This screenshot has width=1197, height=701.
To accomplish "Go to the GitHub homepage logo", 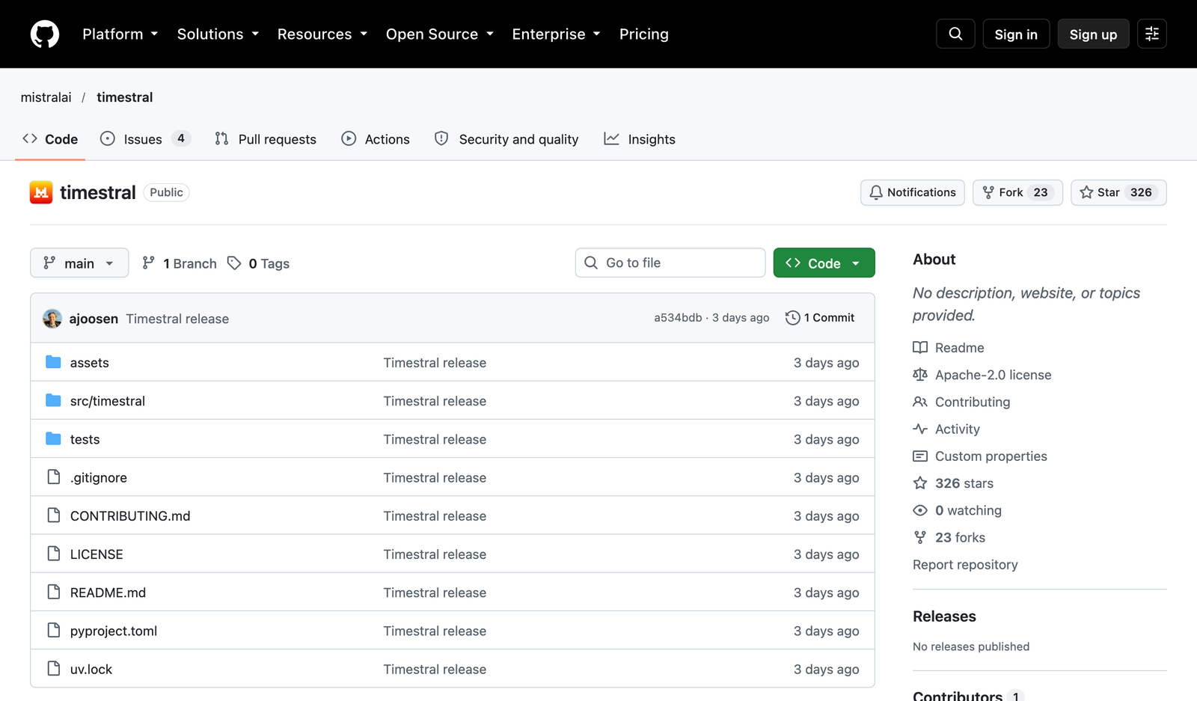I will tap(45, 34).
